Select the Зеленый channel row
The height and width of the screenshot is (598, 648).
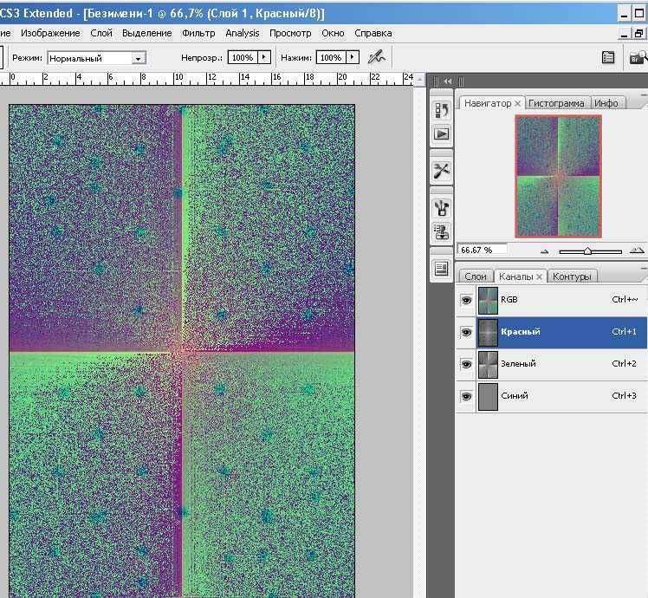click(554, 364)
